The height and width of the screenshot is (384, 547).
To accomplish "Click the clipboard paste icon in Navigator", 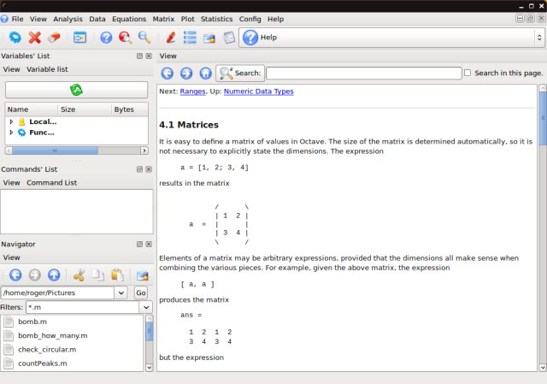I will [x=117, y=275].
